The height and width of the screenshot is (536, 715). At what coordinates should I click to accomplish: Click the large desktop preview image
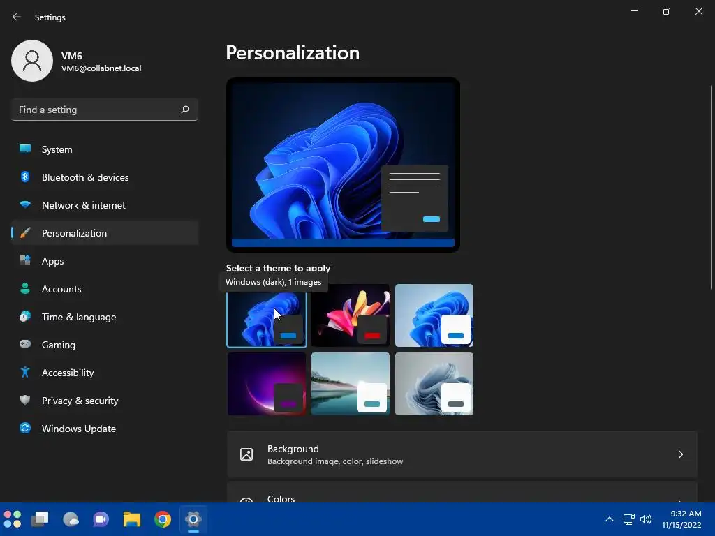(343, 165)
